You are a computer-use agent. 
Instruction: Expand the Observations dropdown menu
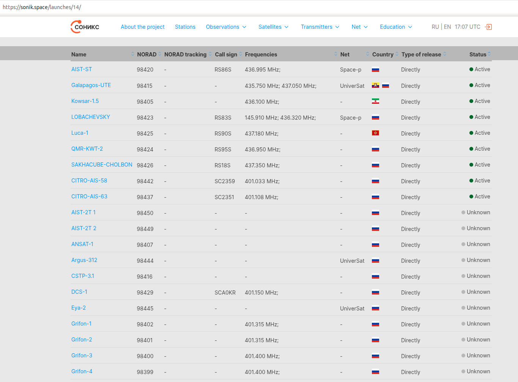point(226,27)
